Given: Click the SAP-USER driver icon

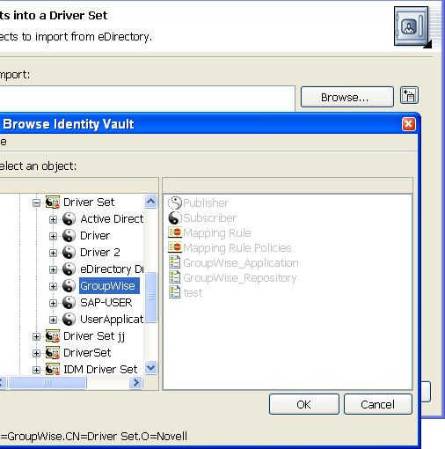Looking at the screenshot, I should [69, 303].
